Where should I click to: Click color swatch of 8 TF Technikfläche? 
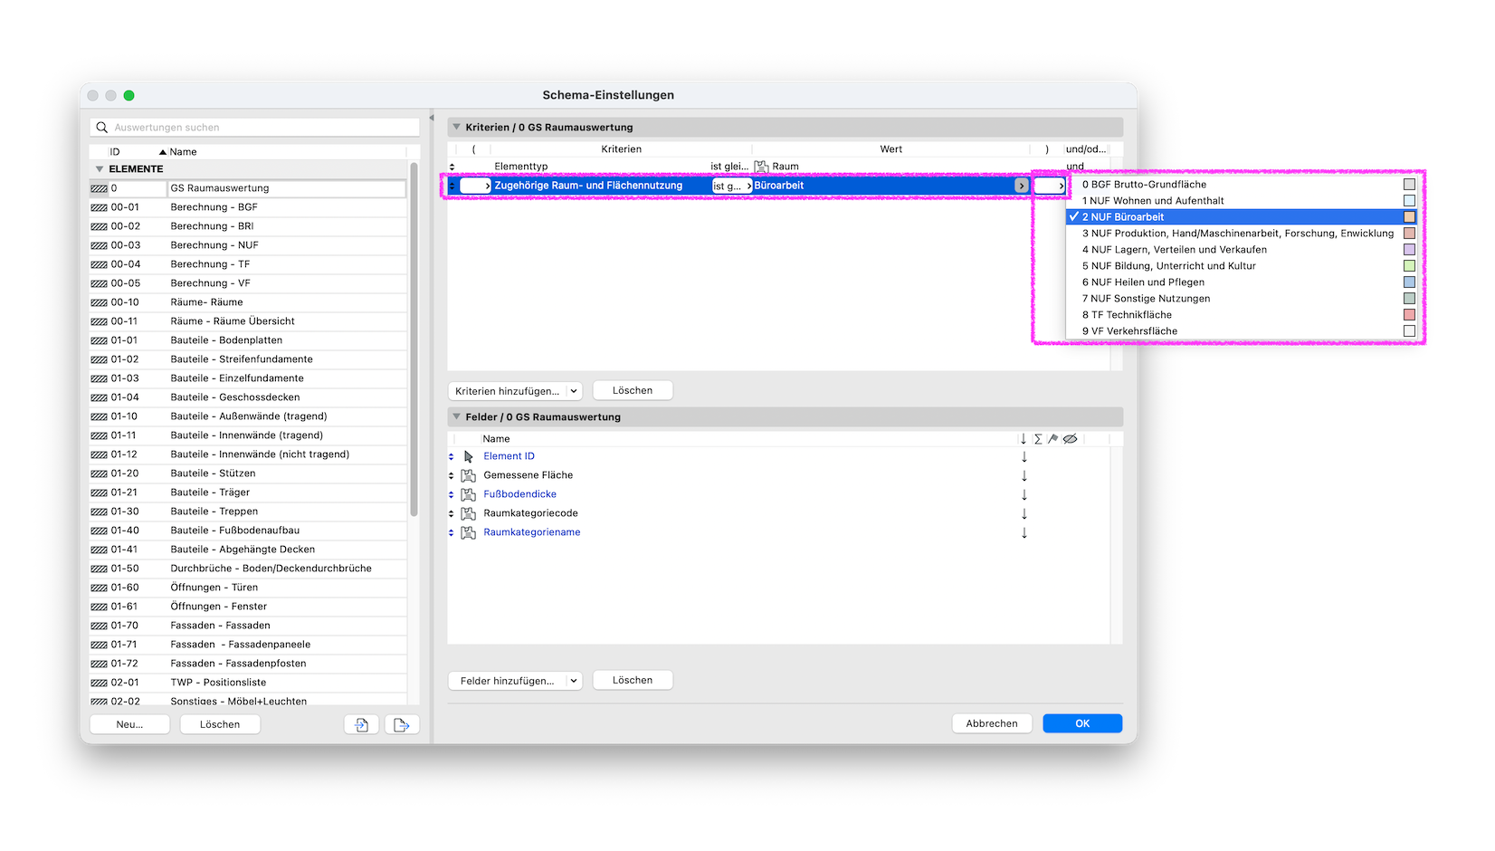pyautogui.click(x=1409, y=315)
